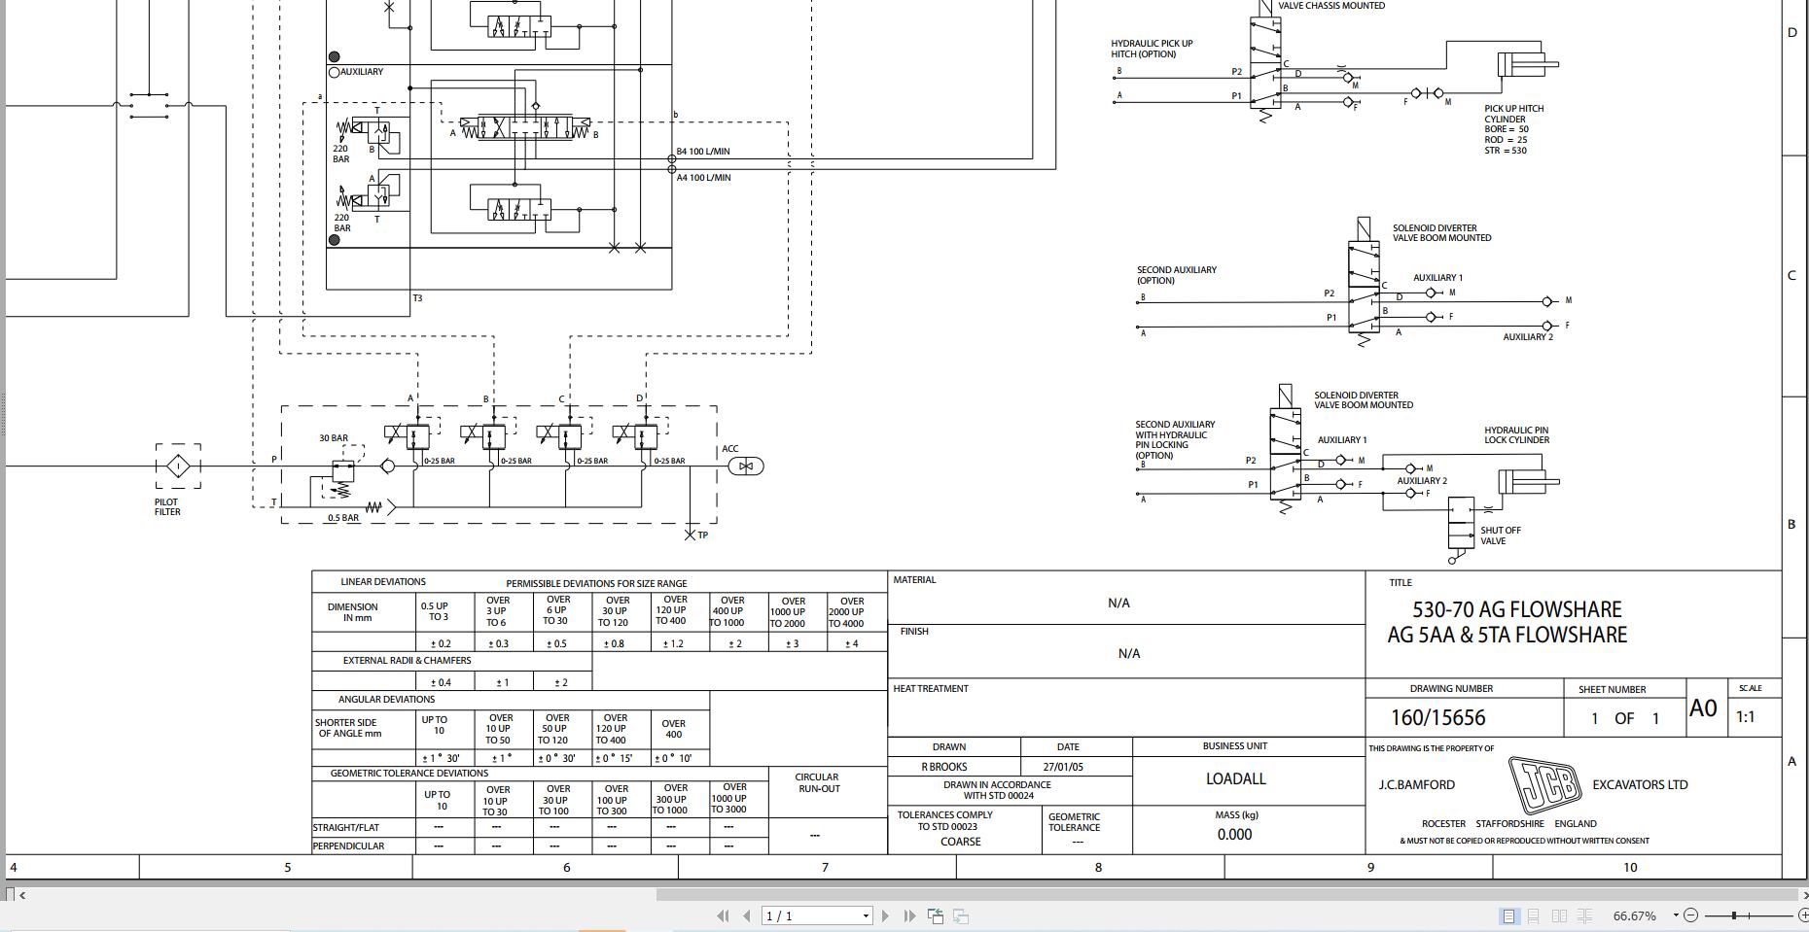The height and width of the screenshot is (932, 1809).
Task: Go to the previous page
Action: (746, 915)
